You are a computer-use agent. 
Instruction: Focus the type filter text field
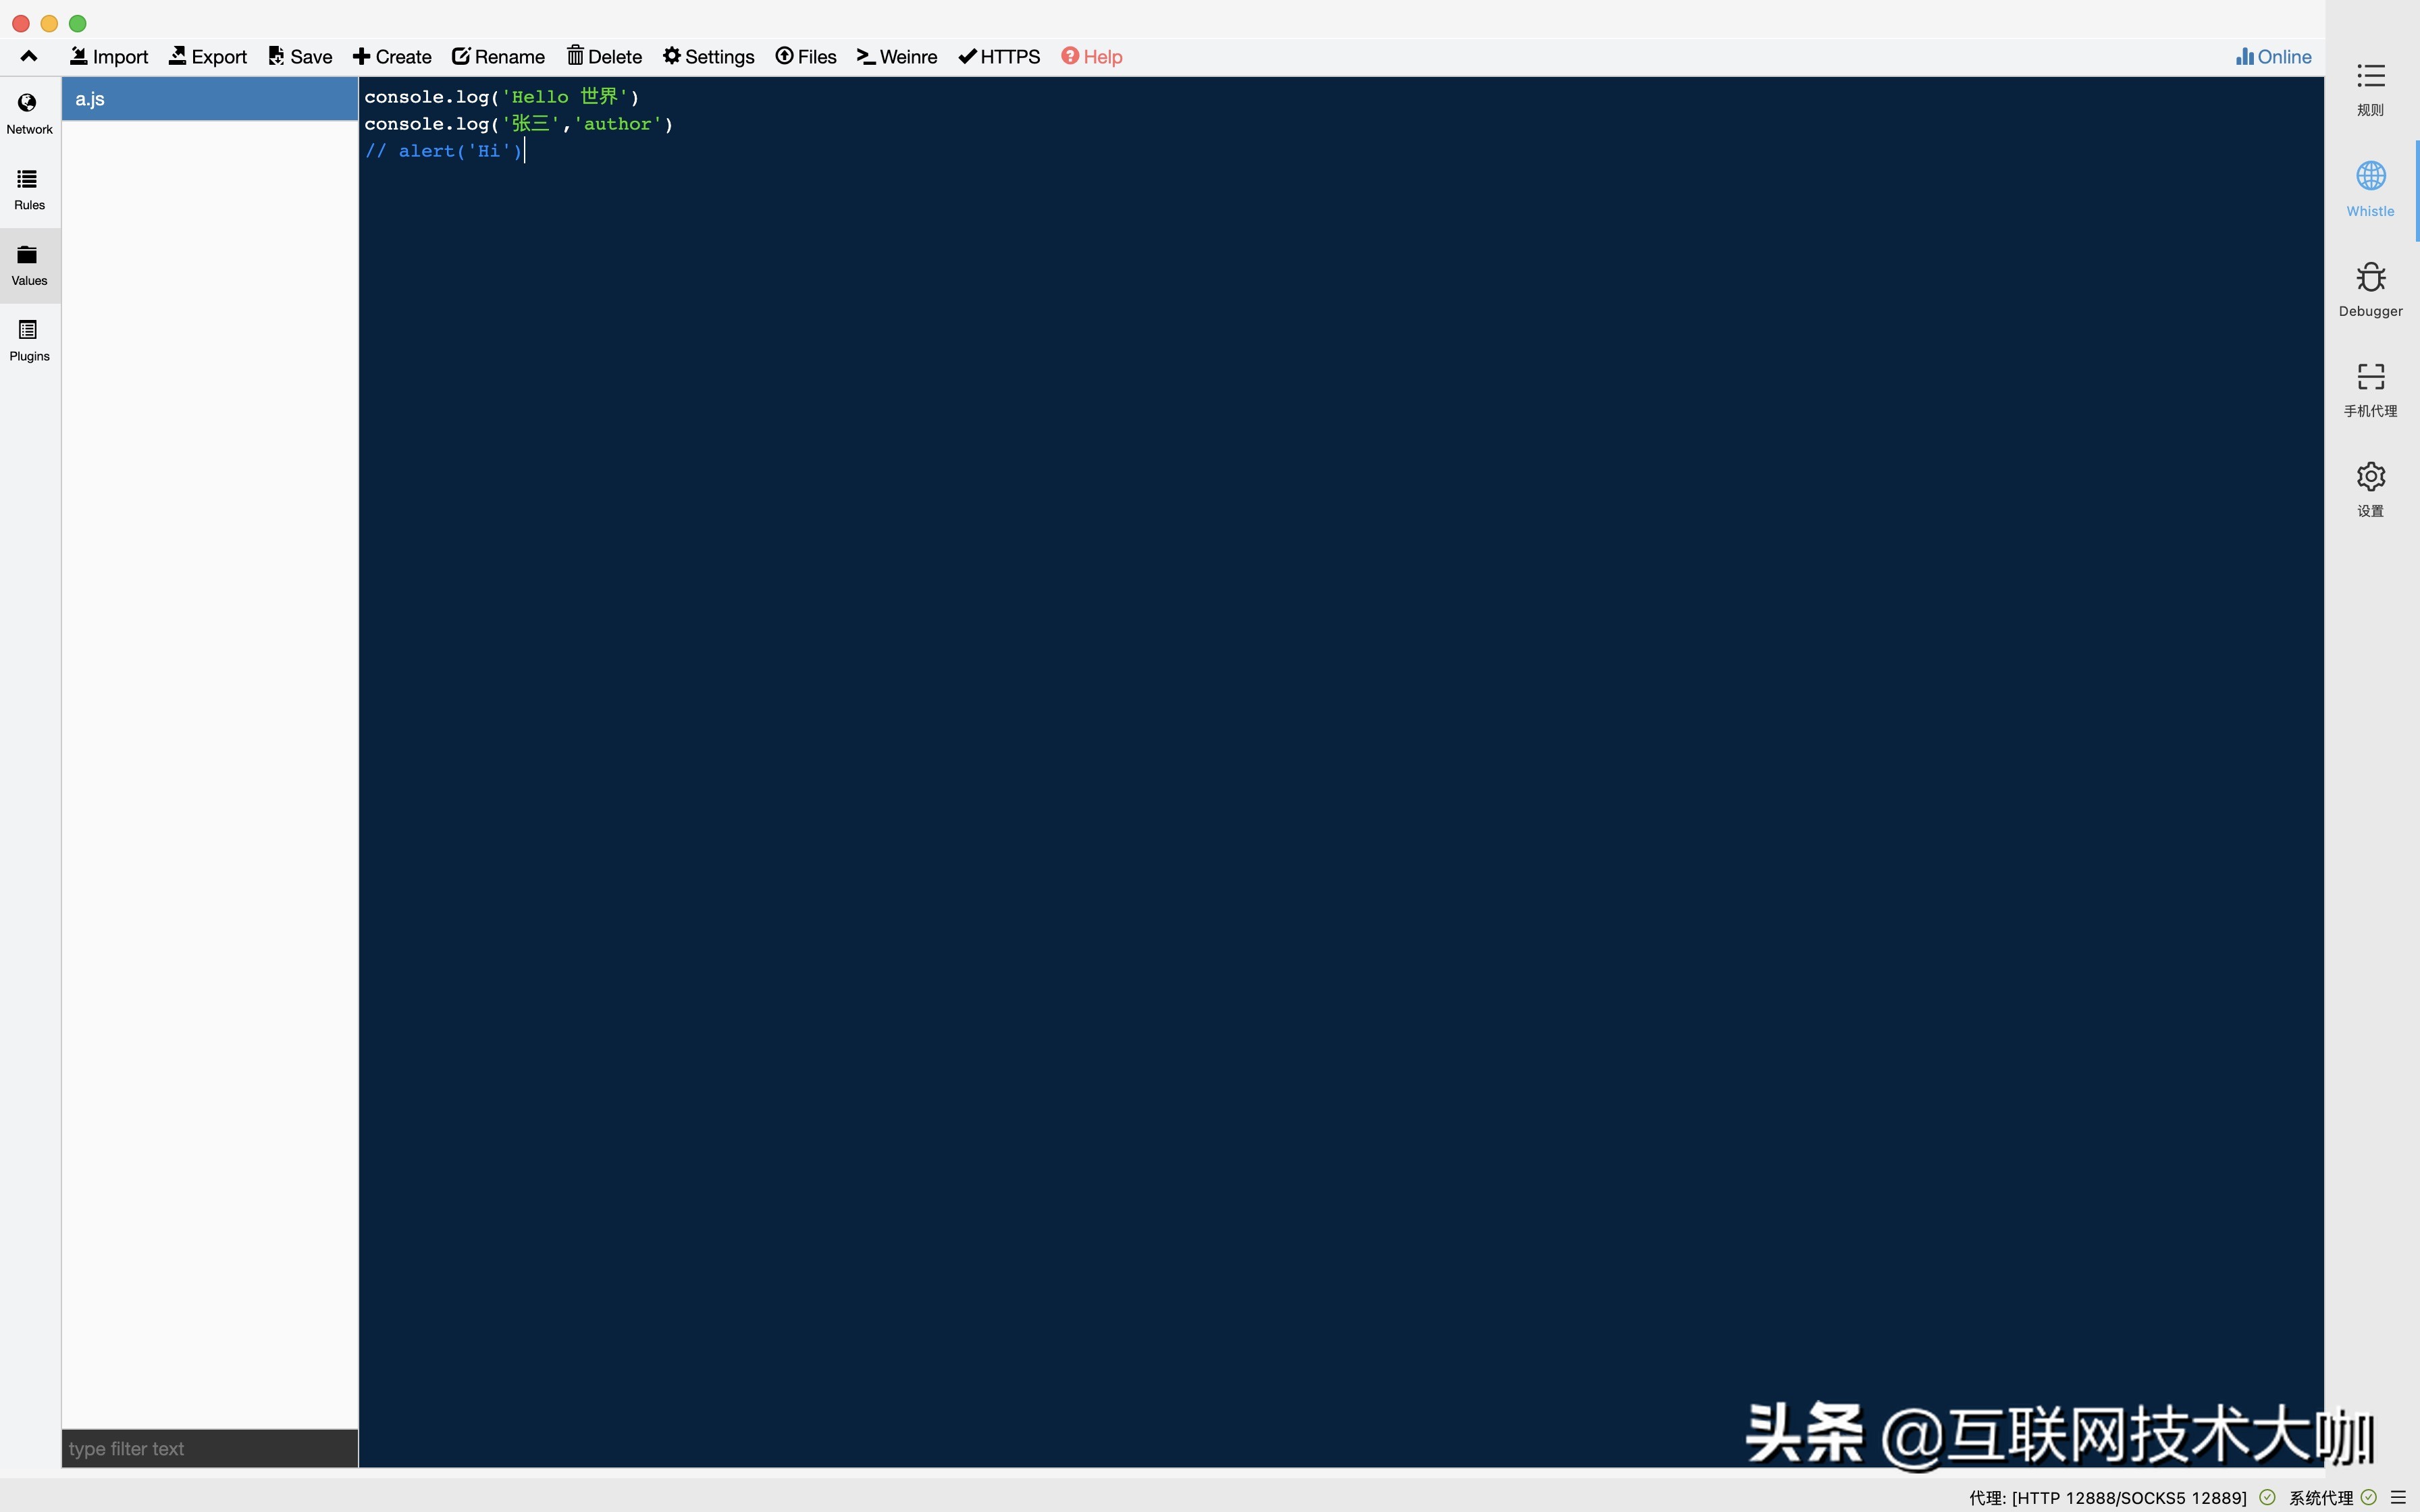pos(210,1448)
